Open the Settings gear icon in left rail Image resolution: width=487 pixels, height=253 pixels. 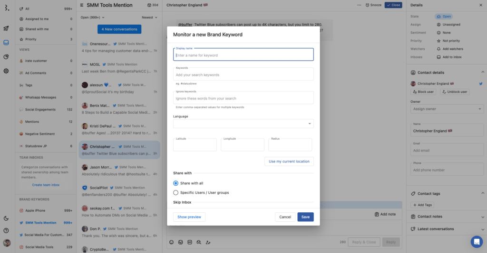(x=6, y=71)
